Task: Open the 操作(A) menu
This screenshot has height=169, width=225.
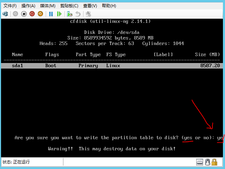Action: pos(28,6)
